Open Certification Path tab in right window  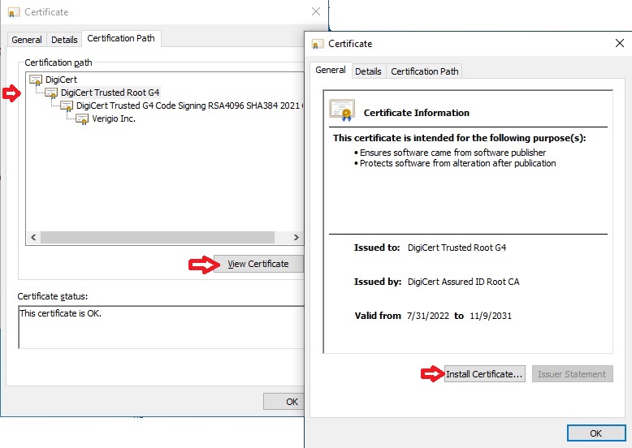[x=424, y=71]
